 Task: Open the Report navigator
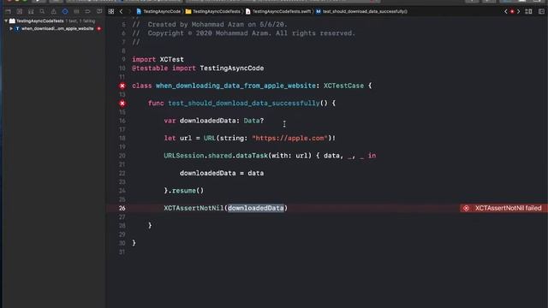[99, 11]
